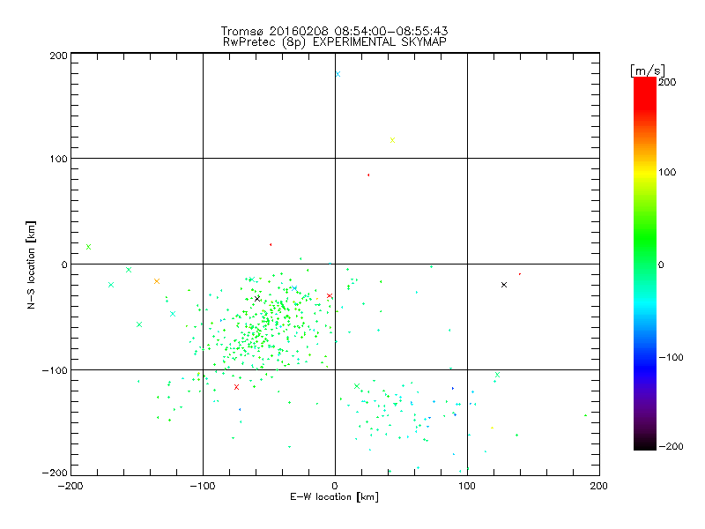This screenshot has width=705, height=529.
Task: Select the red X marker near the 0 km E-W line
Action: (330, 295)
